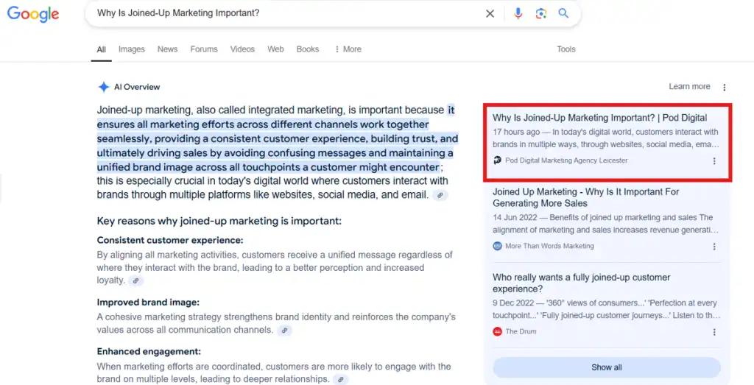The height and width of the screenshot is (385, 754).
Task: Open options menu for Pod Digital result
Action: pos(714,160)
